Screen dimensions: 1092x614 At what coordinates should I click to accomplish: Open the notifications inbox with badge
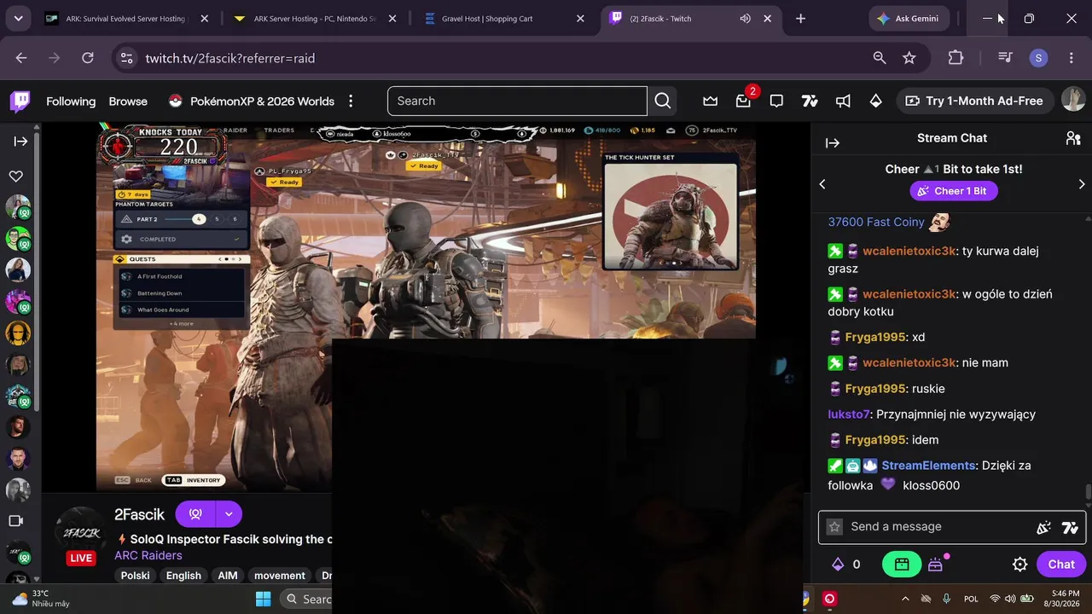pyautogui.click(x=744, y=101)
